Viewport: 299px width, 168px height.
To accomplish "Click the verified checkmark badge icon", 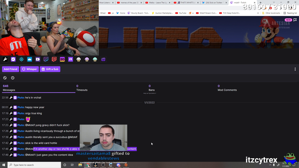I will pyautogui.click(x=13, y=59).
